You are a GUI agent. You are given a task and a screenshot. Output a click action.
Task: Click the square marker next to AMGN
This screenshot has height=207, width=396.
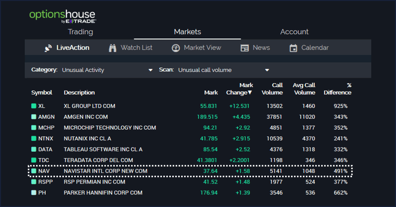pyautogui.click(x=34, y=117)
